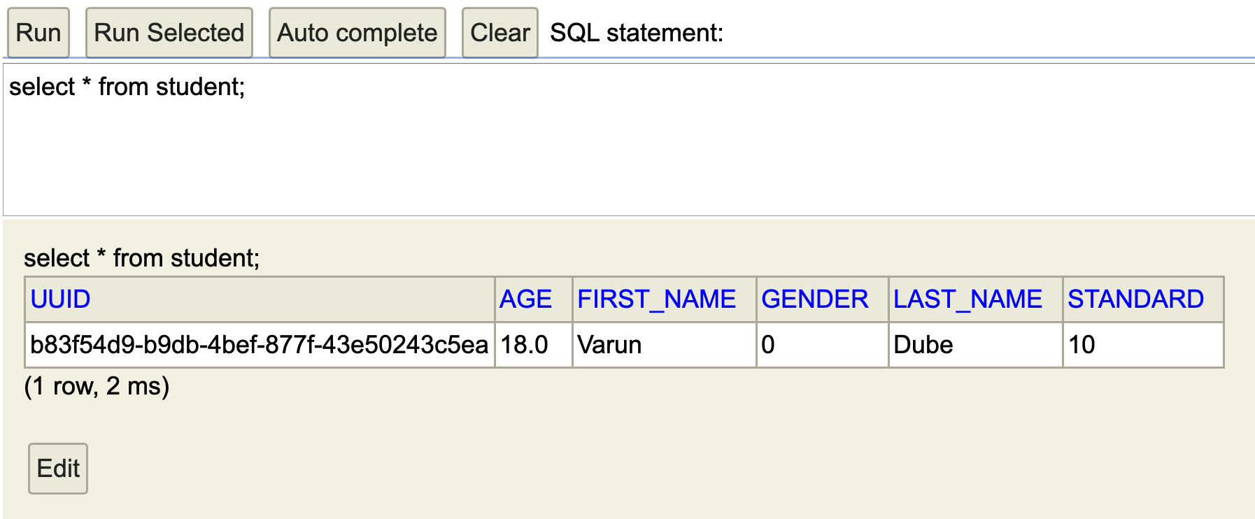Screen dimensions: 1255x519
Task: Click the Auto complete button
Action: pos(357,33)
